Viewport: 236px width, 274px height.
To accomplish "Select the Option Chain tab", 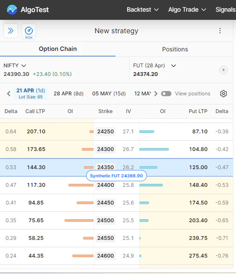I will [x=58, y=49].
